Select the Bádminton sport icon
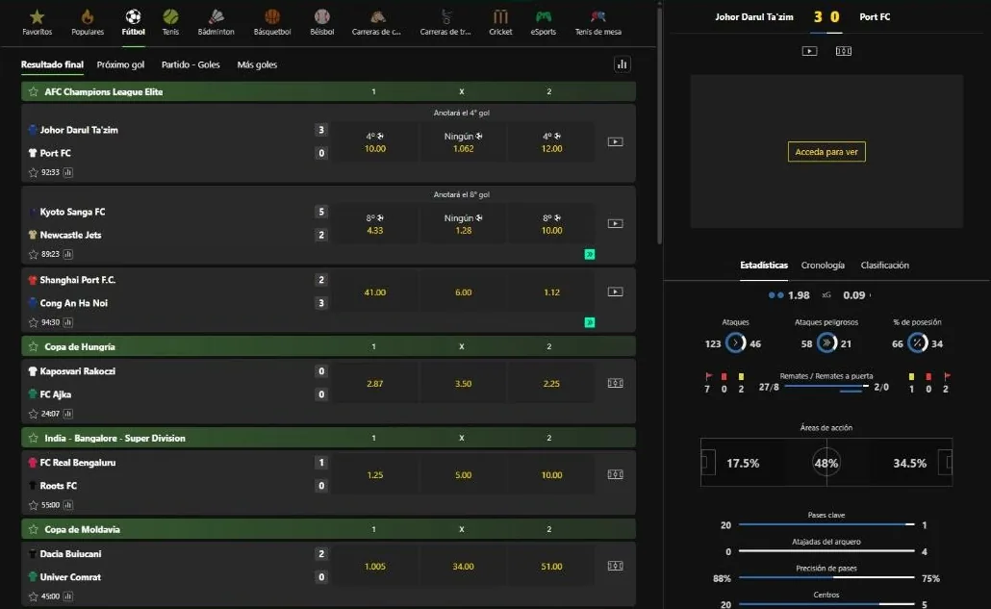 click(216, 22)
